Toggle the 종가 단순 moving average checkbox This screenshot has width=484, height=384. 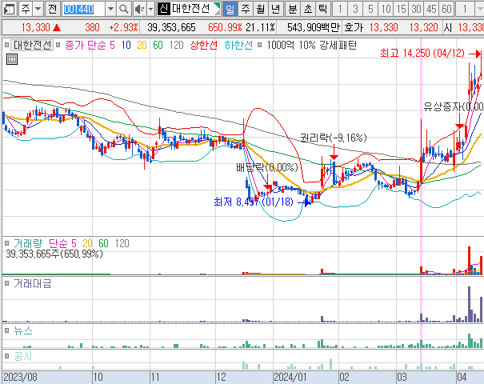[x=58, y=45]
